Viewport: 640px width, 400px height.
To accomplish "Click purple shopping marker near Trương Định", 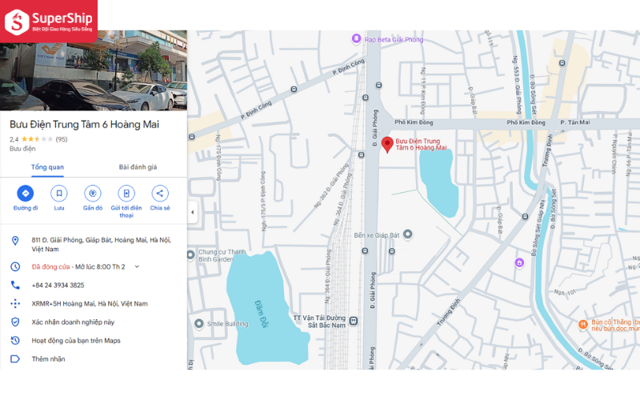I will click(x=519, y=262).
